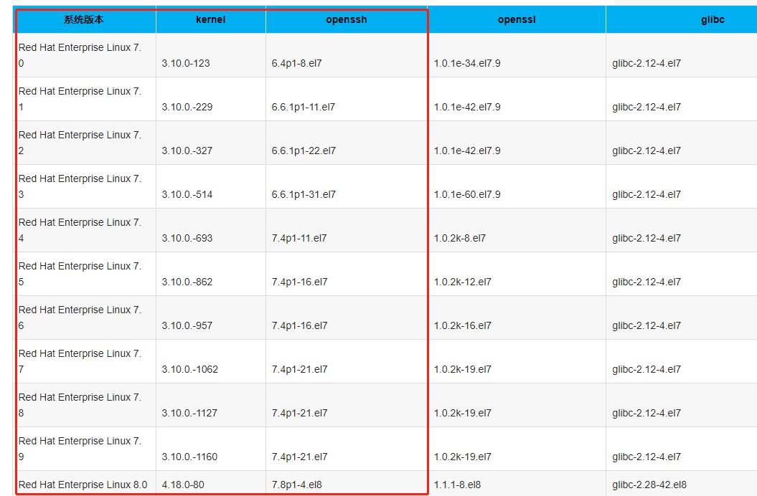Click glibc-2.12-4.el7 in the Linux 7.3 row

pos(646,194)
